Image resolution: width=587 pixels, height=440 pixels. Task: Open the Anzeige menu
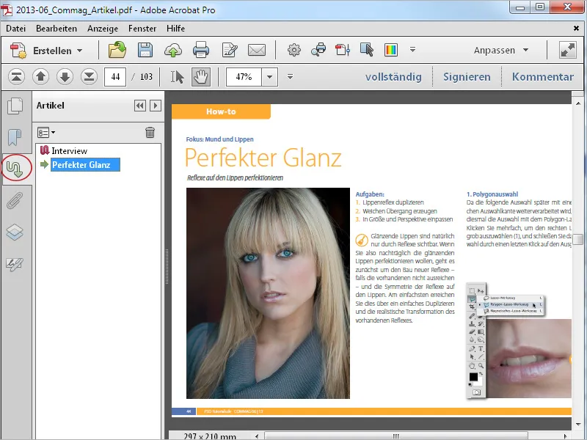(x=103, y=29)
